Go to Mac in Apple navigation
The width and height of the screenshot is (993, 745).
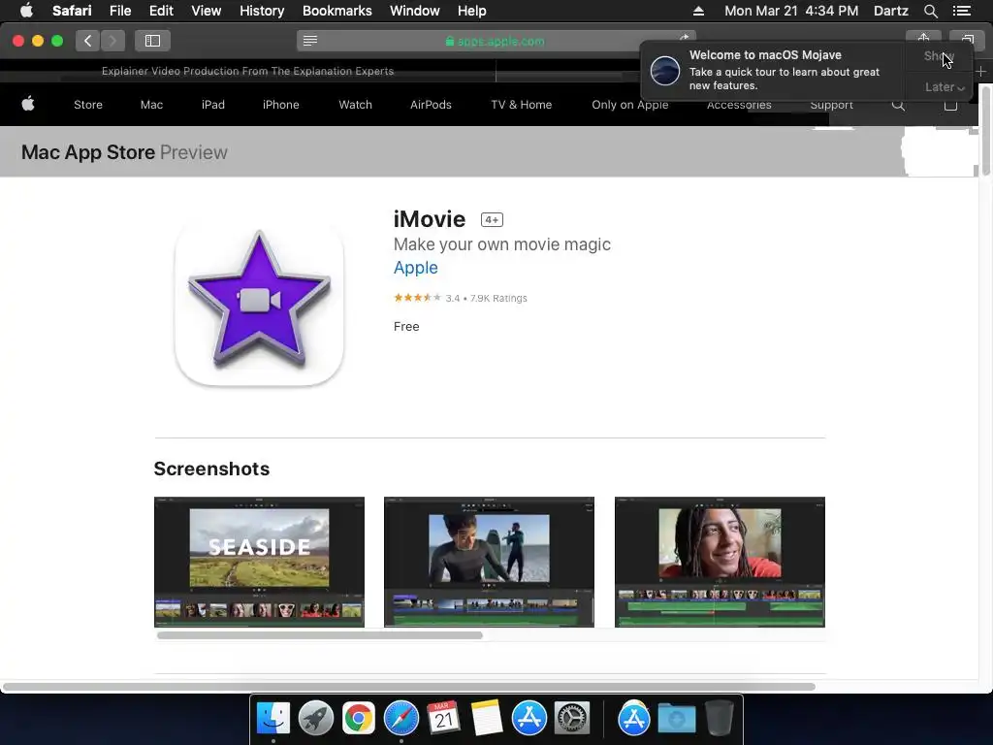point(151,105)
